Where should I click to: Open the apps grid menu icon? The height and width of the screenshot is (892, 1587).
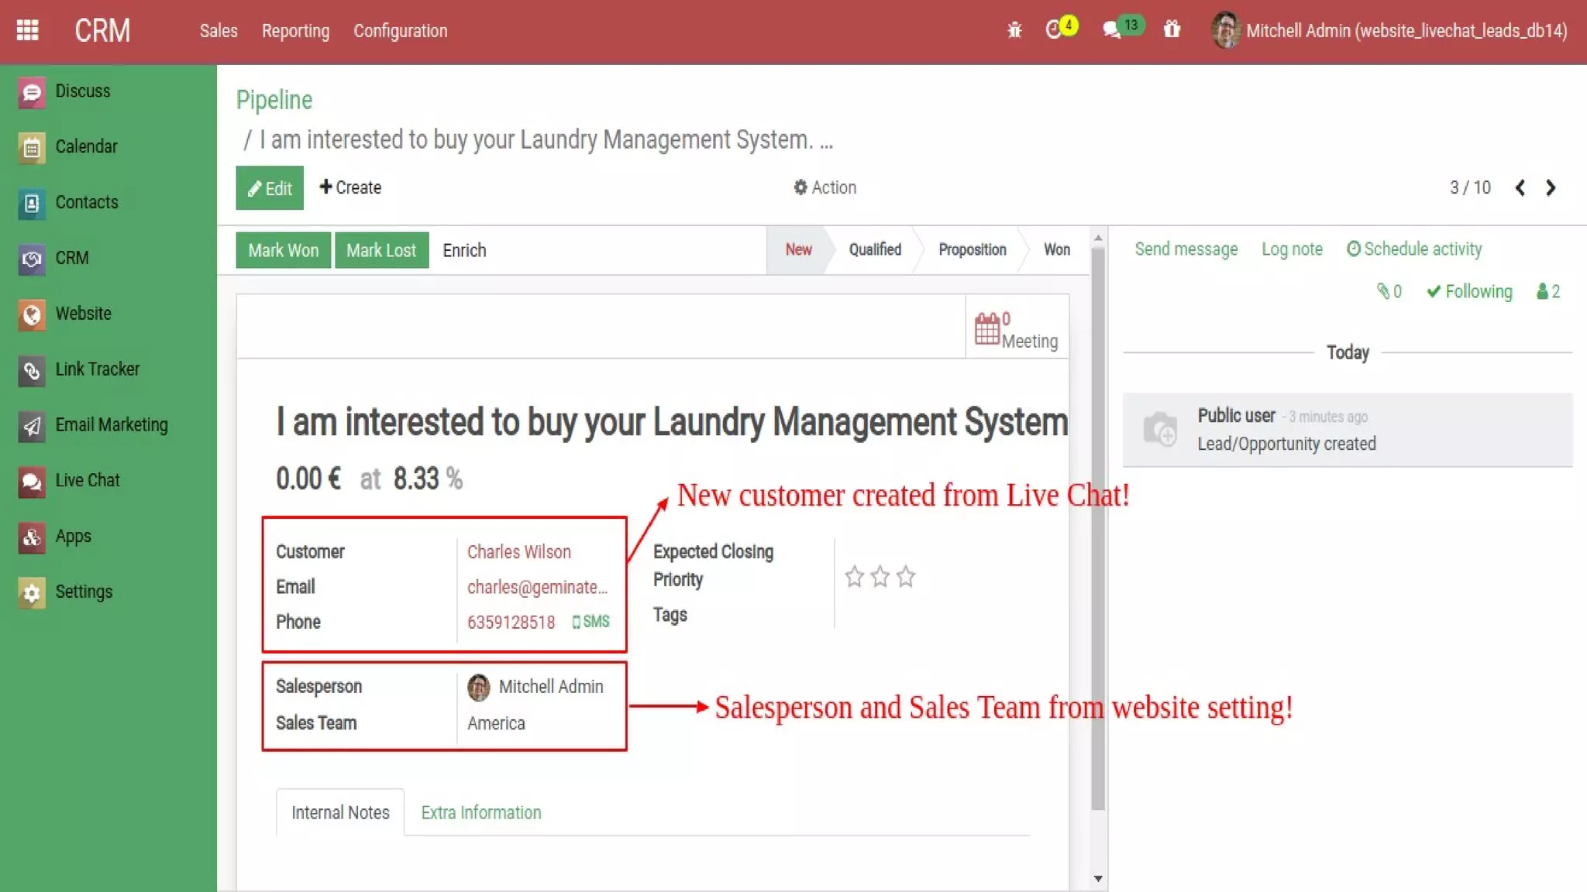[x=28, y=30]
